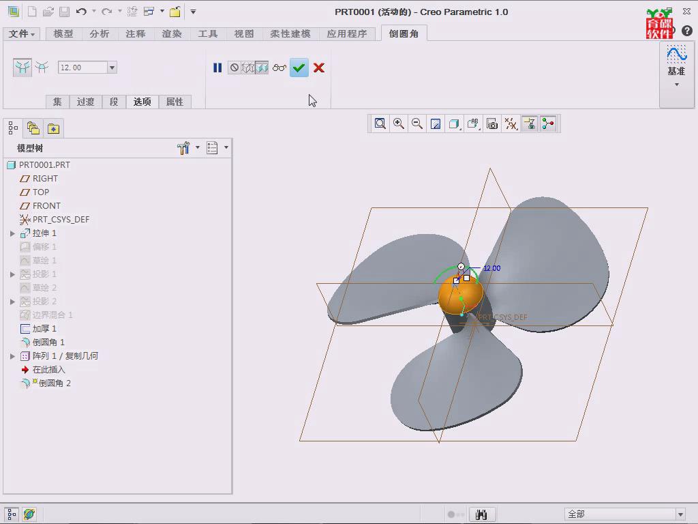
Task: Click the New file icon
Action: (32, 12)
